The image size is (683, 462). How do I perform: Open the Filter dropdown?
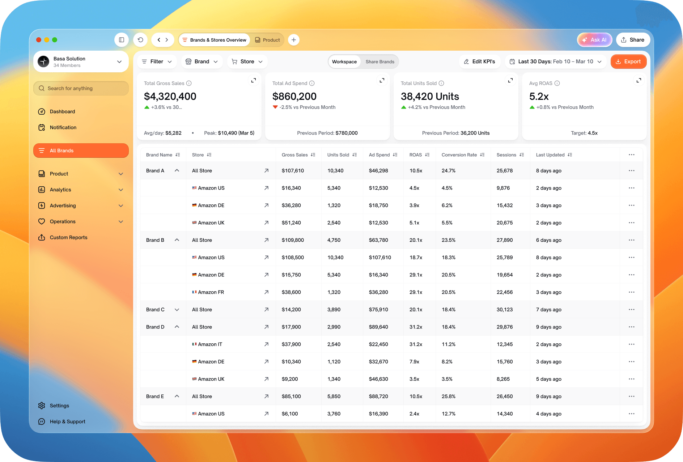(x=157, y=62)
